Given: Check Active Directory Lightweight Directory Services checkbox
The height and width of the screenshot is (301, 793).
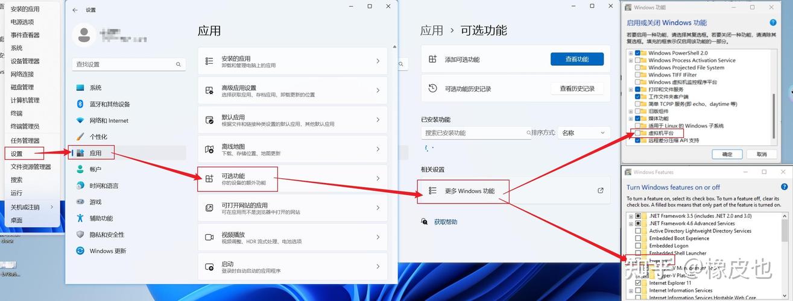Looking at the screenshot, I should [638, 231].
